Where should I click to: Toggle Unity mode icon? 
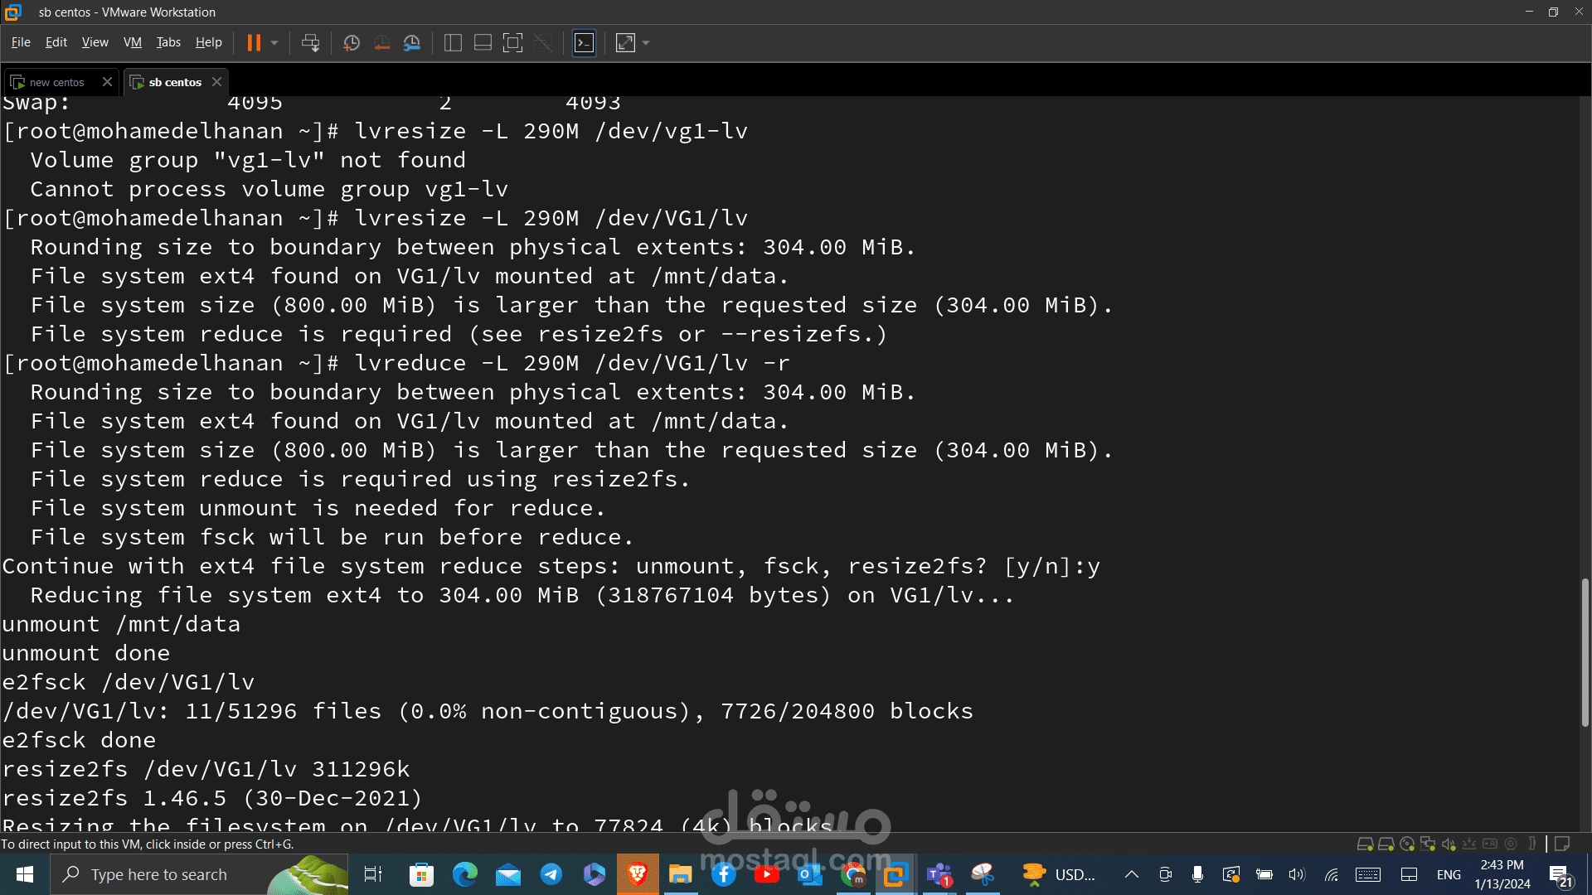(x=543, y=43)
